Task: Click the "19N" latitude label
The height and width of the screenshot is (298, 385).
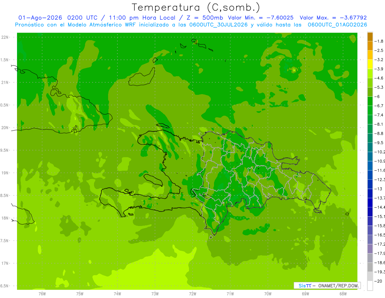Action: (5, 173)
